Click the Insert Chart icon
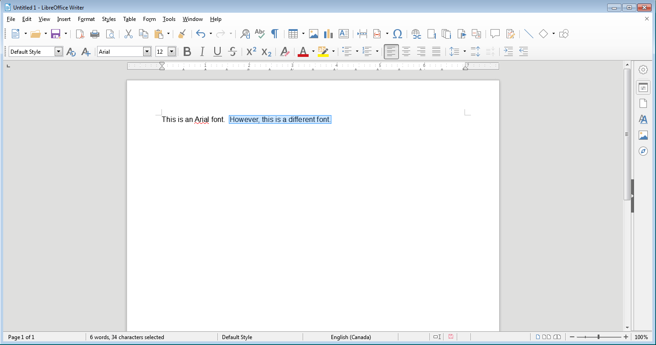Image resolution: width=656 pixels, height=345 pixels. [x=328, y=34]
